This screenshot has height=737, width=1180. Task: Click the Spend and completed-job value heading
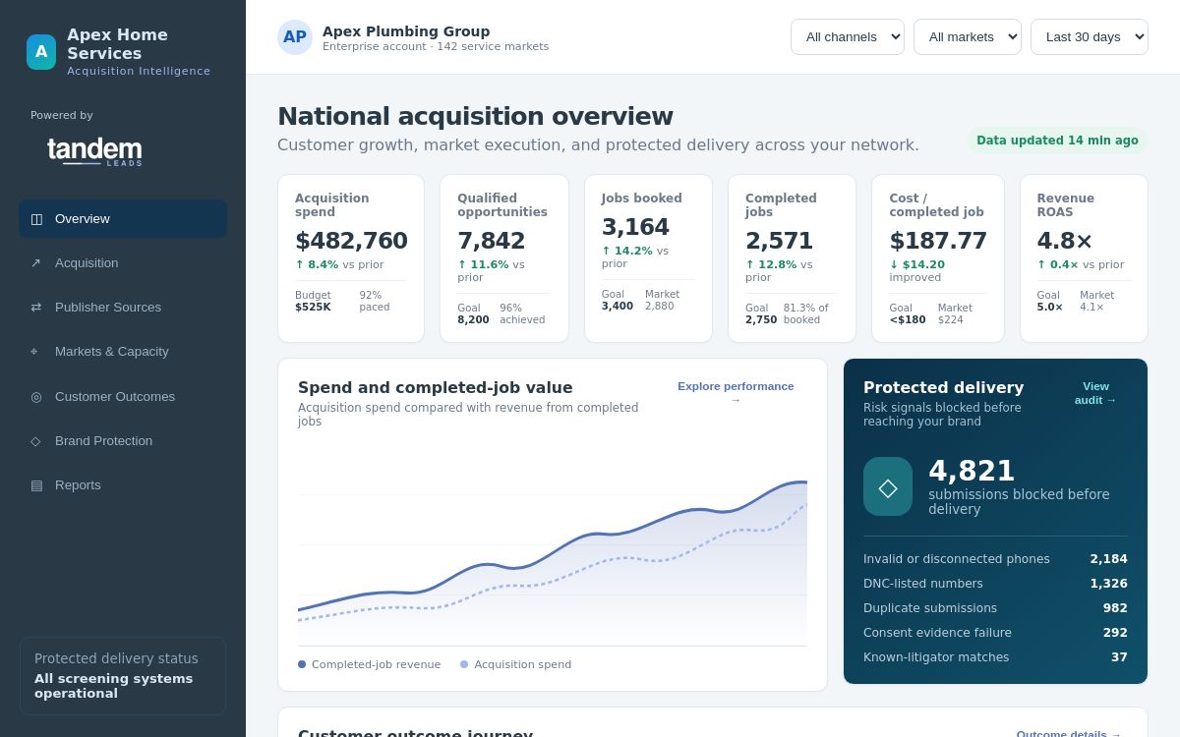click(x=436, y=387)
